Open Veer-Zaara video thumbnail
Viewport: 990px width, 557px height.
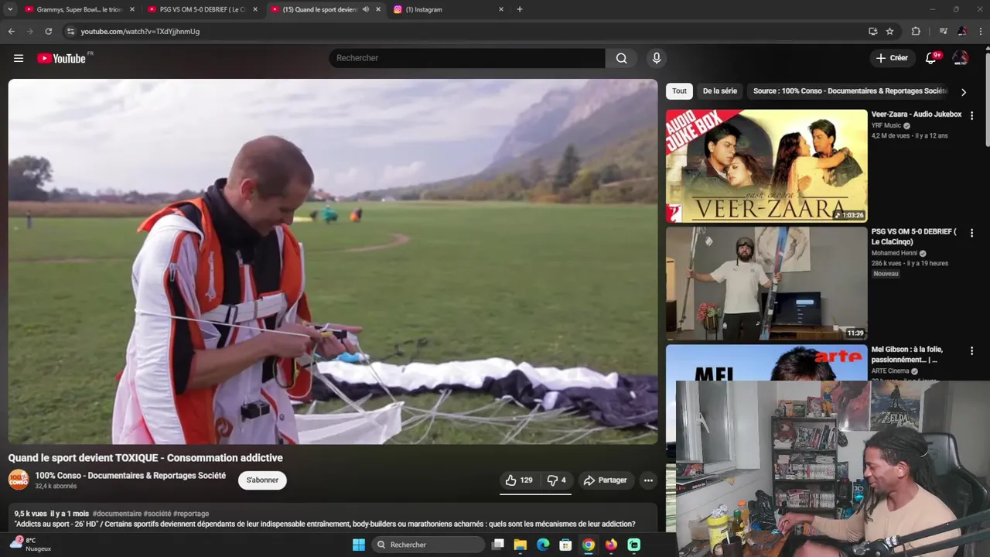click(766, 166)
